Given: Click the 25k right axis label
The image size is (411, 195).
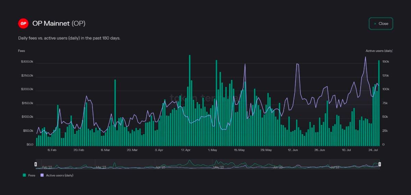Looking at the screenshot, I should pos(385,131).
